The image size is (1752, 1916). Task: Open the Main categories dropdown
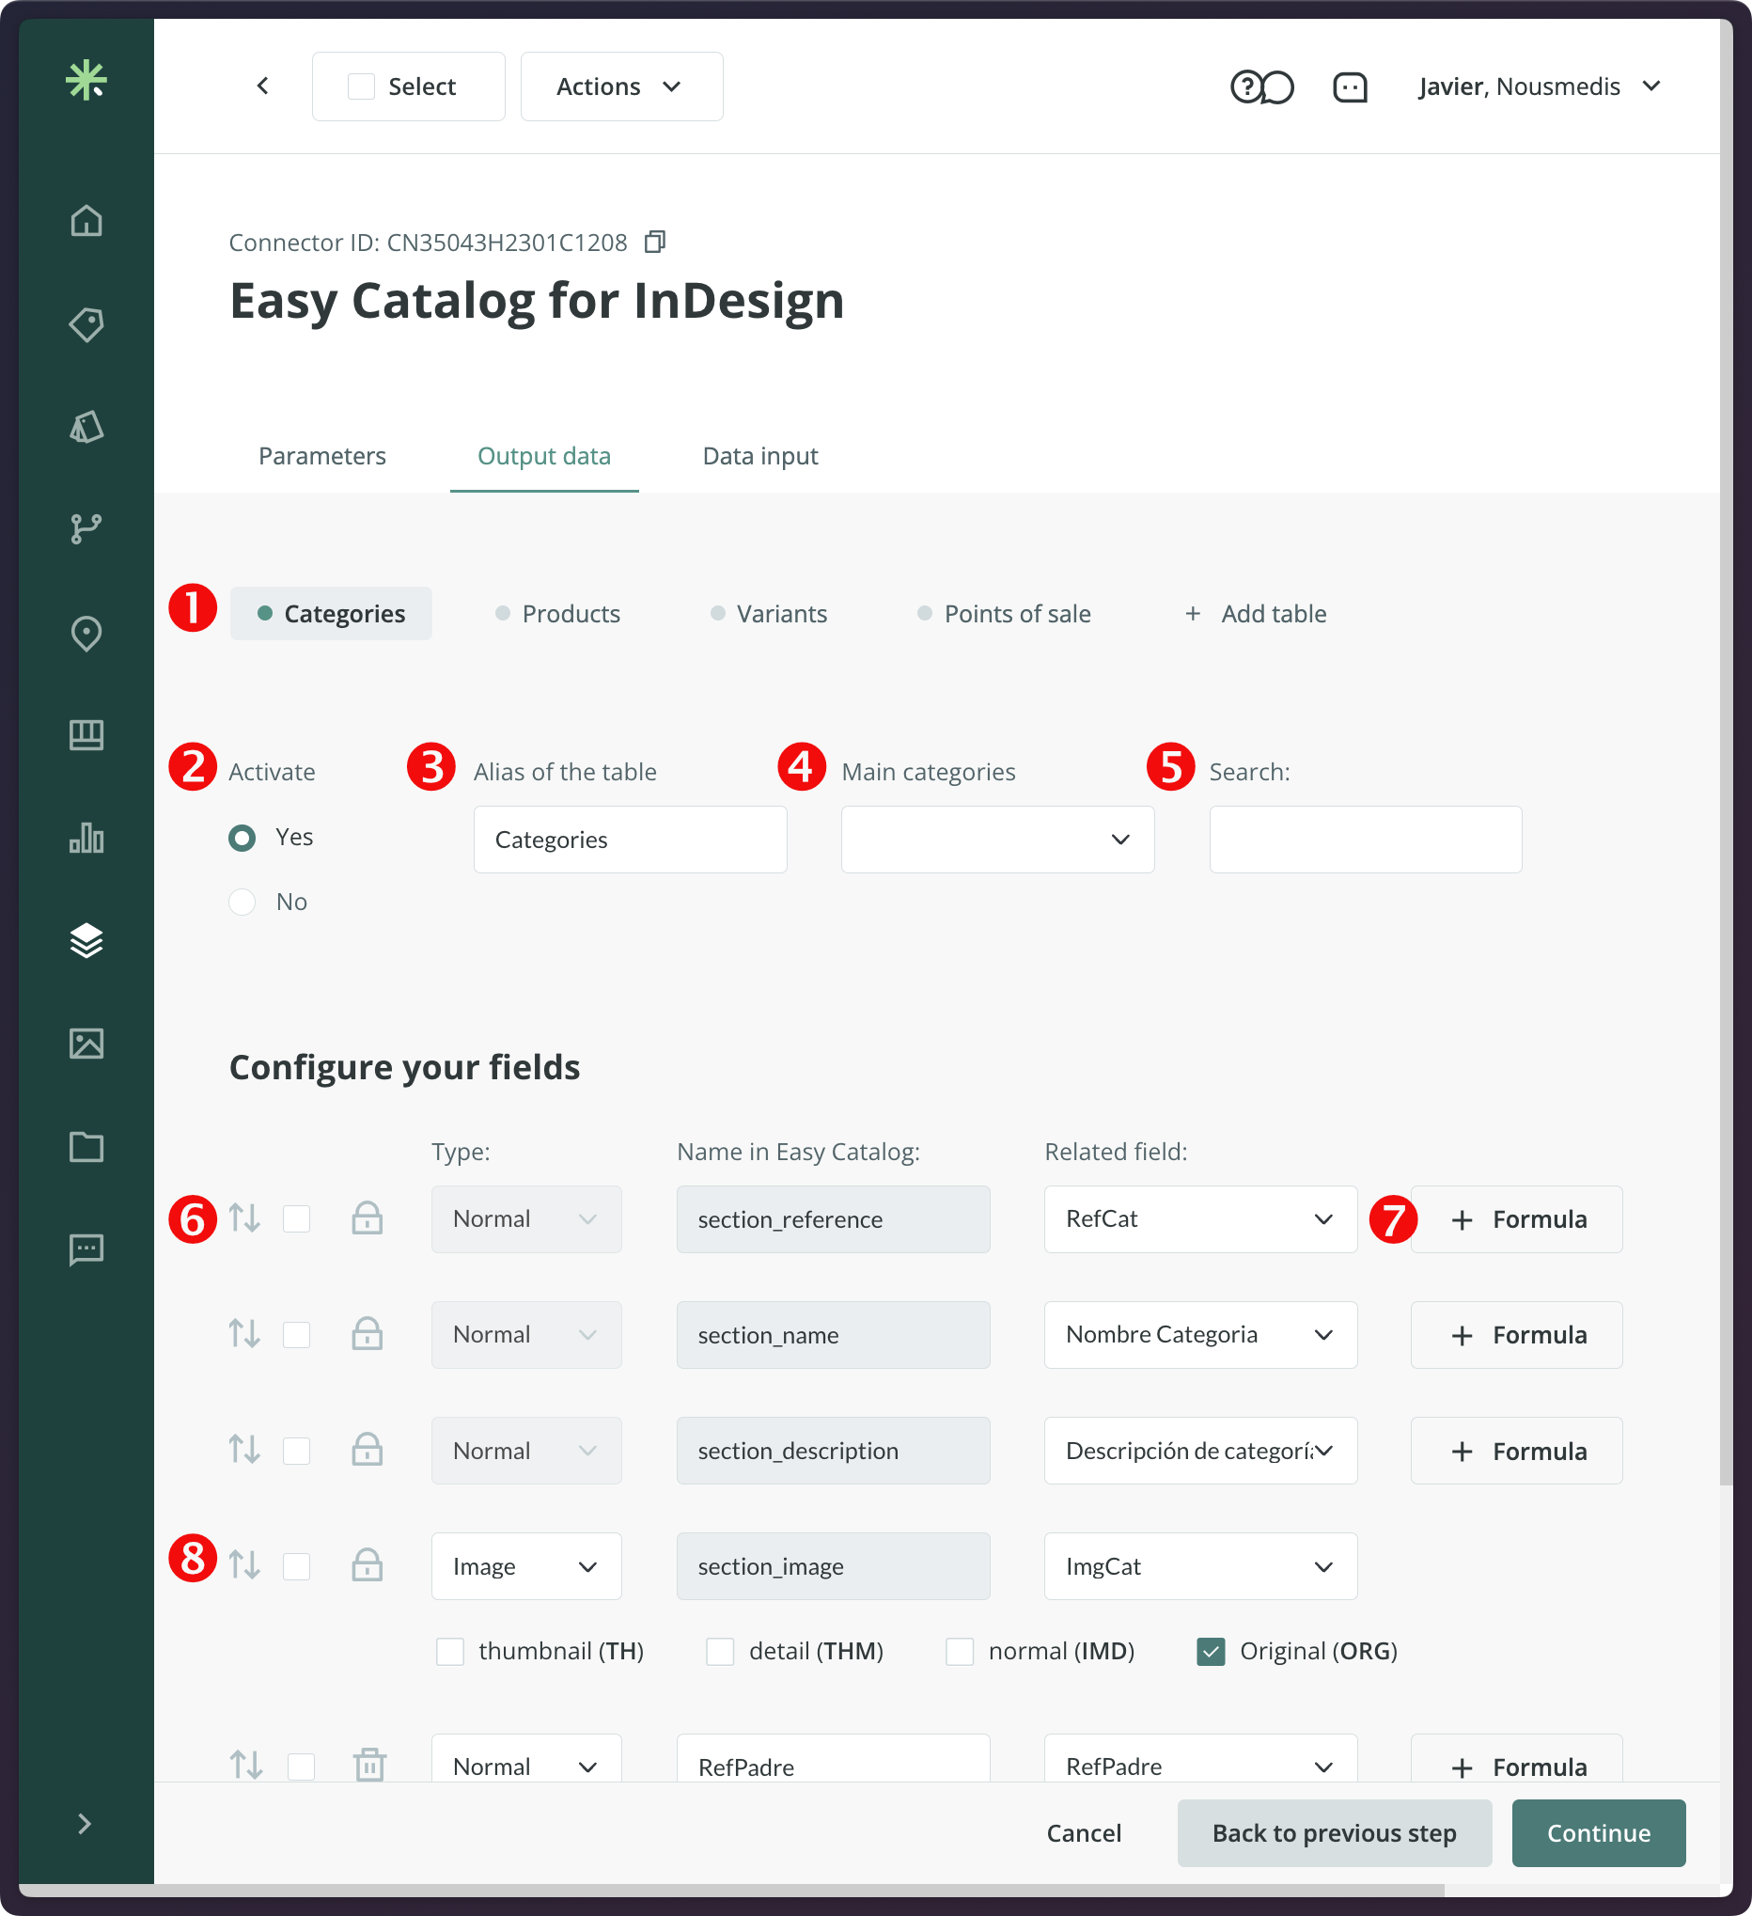[995, 840]
